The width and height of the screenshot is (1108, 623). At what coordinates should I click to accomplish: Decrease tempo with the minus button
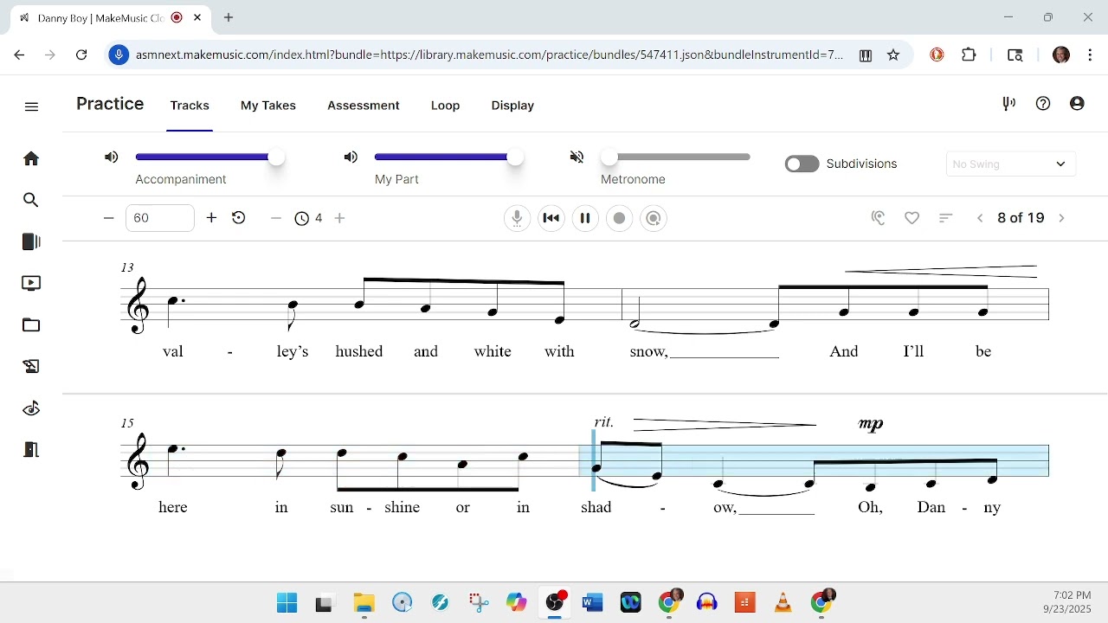coord(108,218)
